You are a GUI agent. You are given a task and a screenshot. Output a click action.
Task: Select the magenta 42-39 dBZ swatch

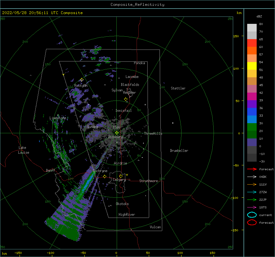(252, 97)
